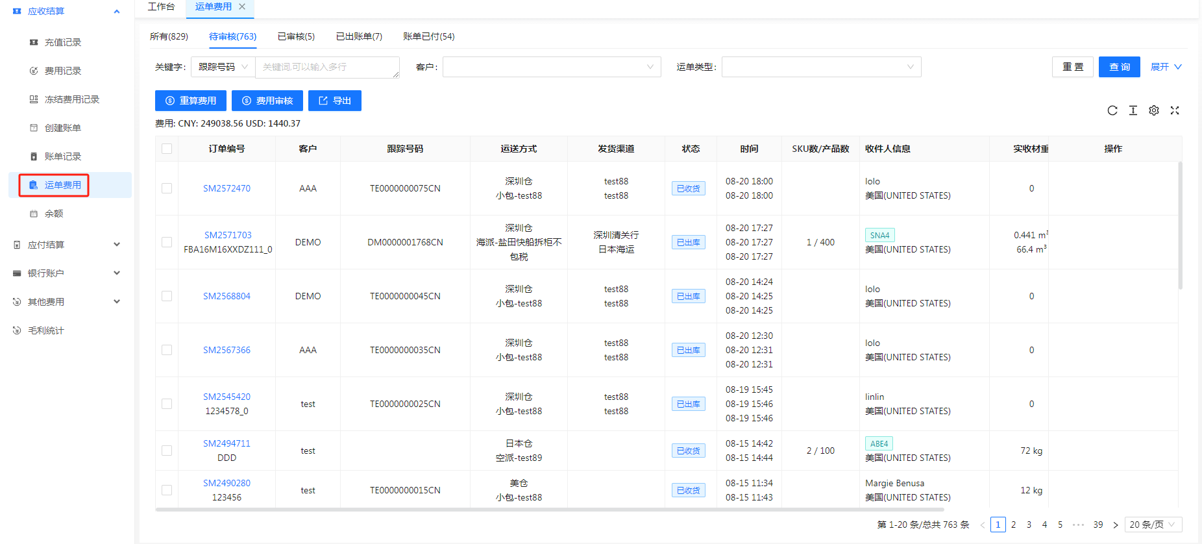Click the table vertical scrollbar
1202x544 pixels.
tap(1180, 226)
